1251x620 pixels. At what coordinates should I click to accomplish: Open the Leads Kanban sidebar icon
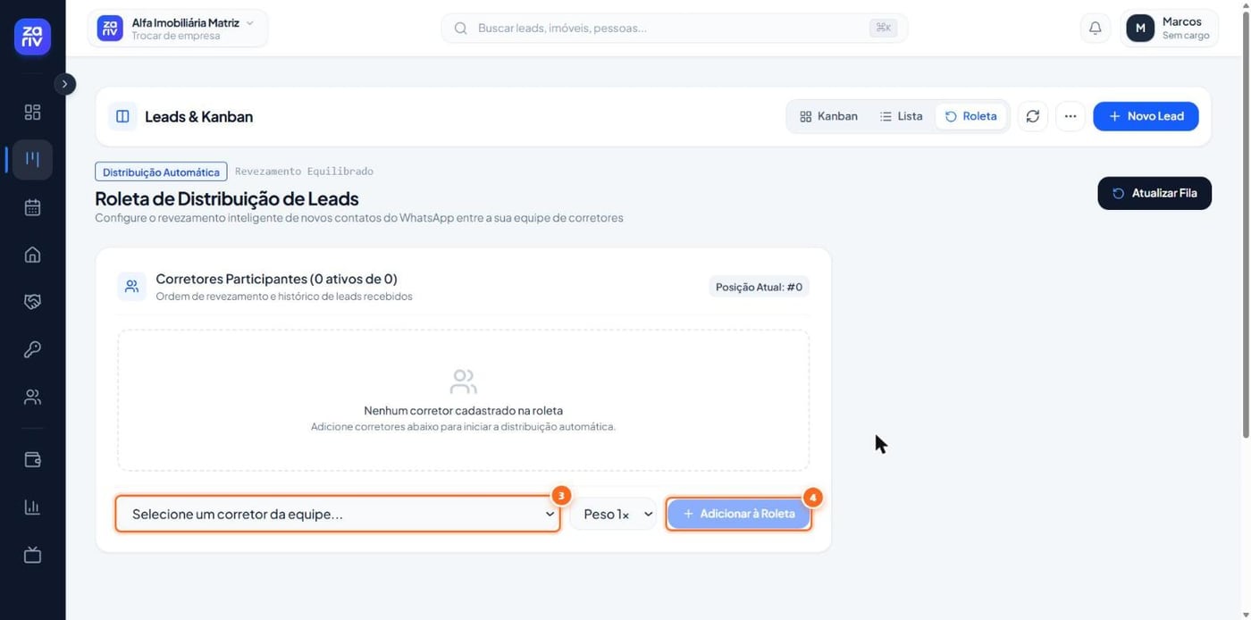pyautogui.click(x=32, y=160)
